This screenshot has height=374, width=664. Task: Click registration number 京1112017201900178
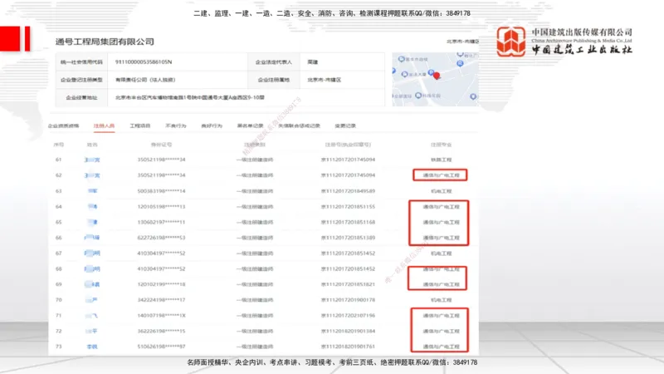pyautogui.click(x=348, y=300)
